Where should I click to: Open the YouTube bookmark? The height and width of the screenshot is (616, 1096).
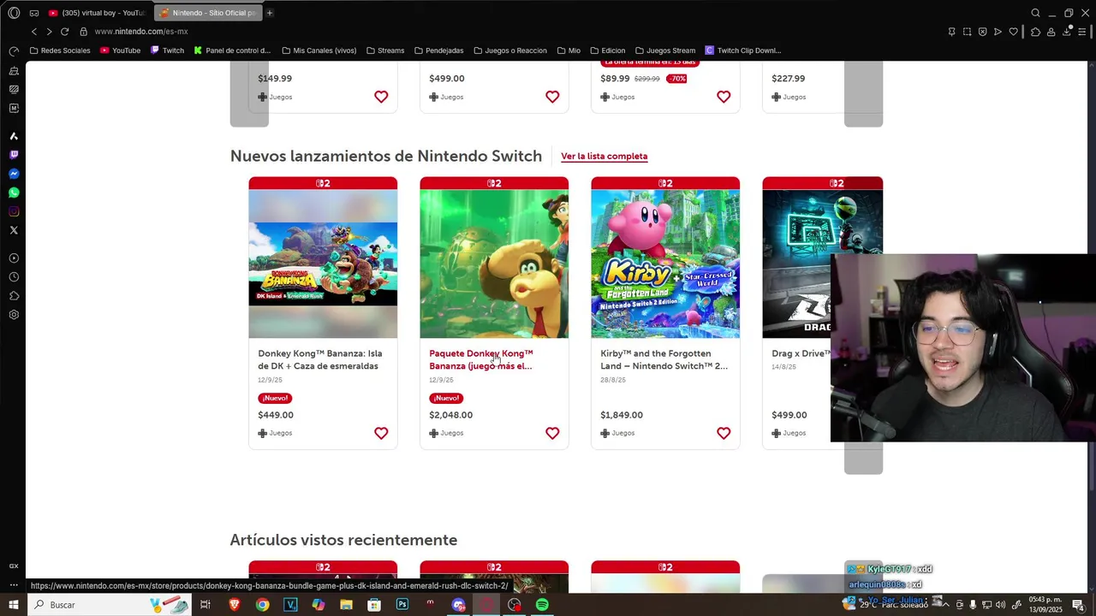[120, 50]
